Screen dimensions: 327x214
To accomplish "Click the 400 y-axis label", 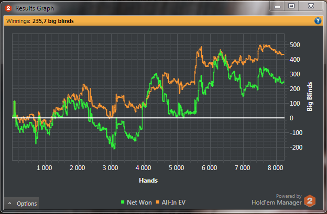I will click(295, 60).
